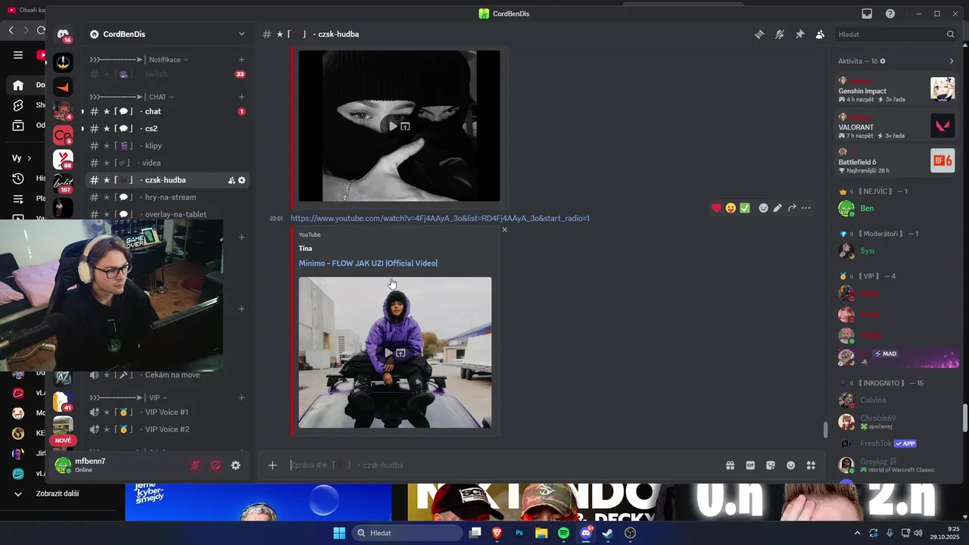Open the klipy channel
This screenshot has width=969, height=545.
pos(167,145)
